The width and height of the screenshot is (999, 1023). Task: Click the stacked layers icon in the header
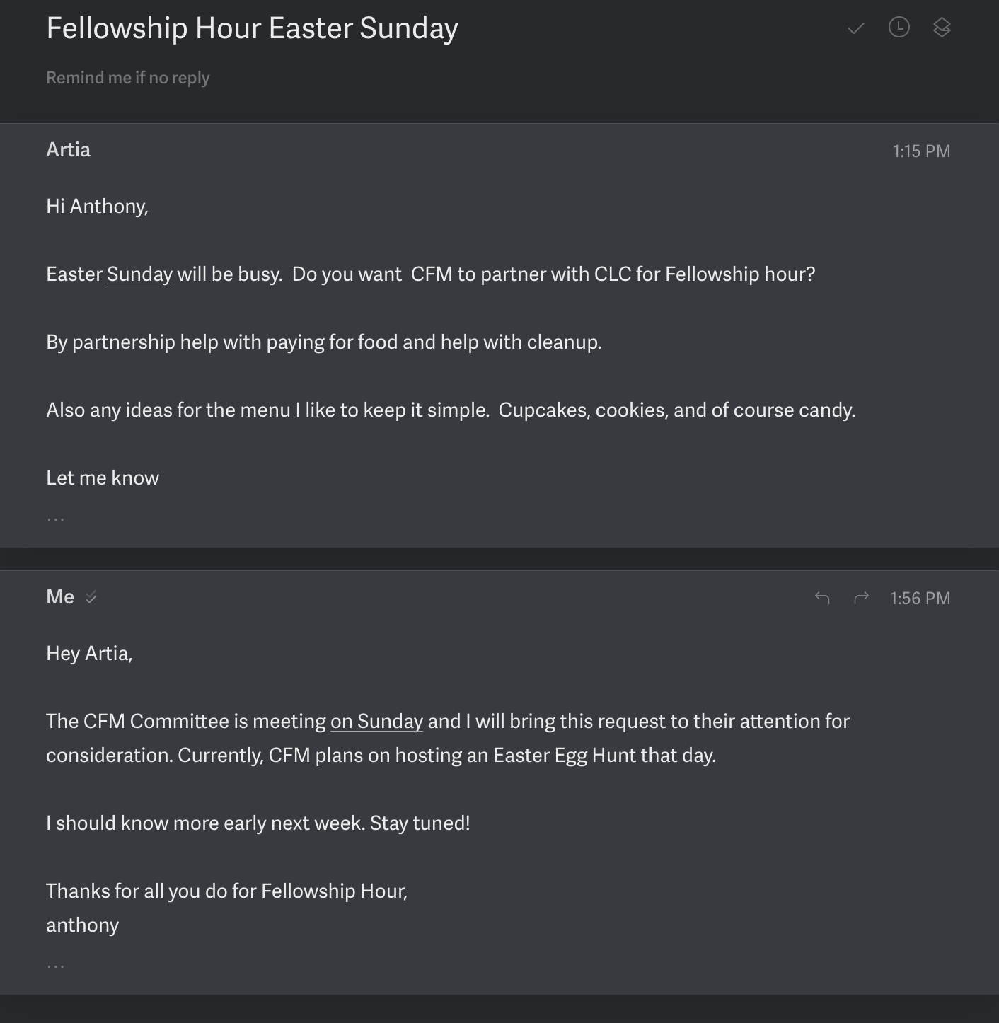pos(942,28)
